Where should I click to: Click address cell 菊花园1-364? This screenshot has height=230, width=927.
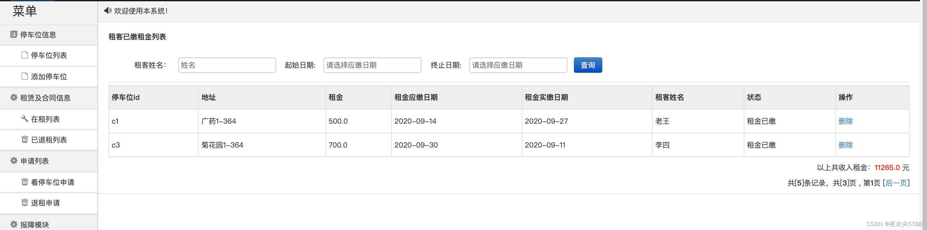pos(262,145)
